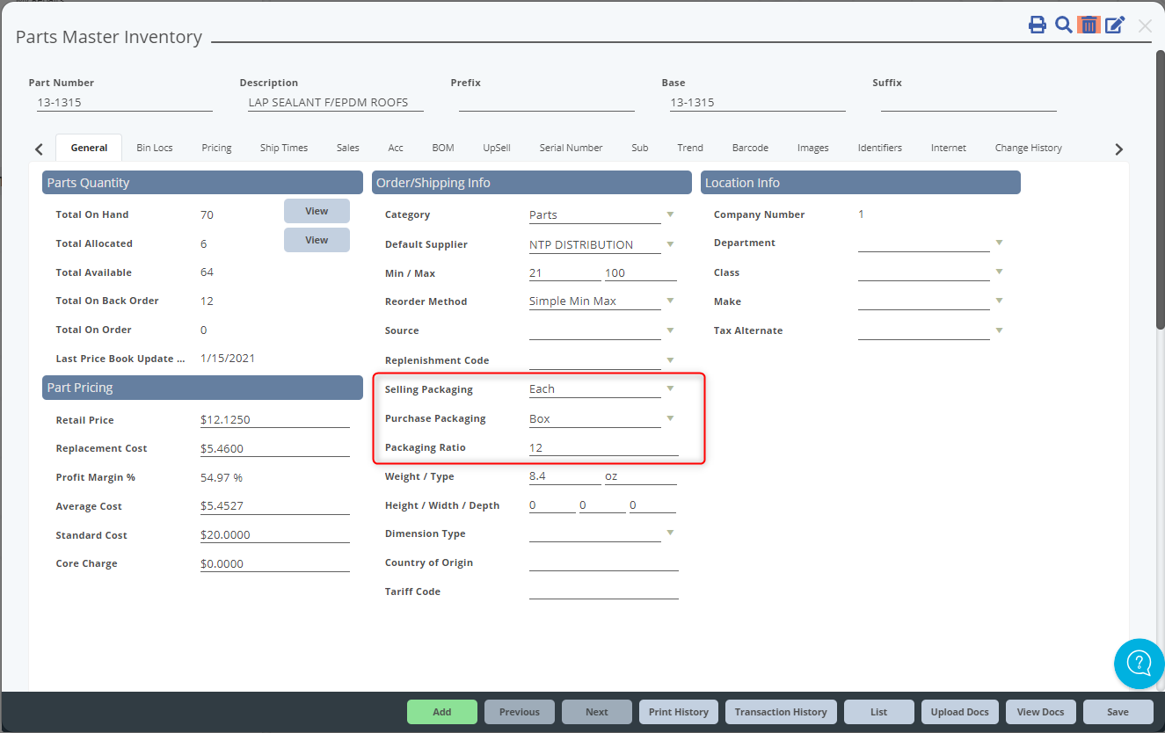Open Transaction History
Screen dimensions: 1165x733
pos(781,712)
